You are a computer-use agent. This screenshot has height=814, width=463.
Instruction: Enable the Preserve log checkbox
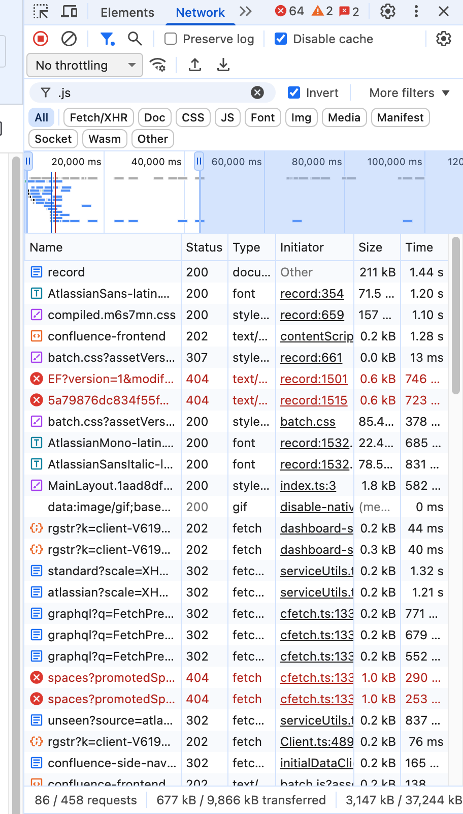(x=171, y=39)
